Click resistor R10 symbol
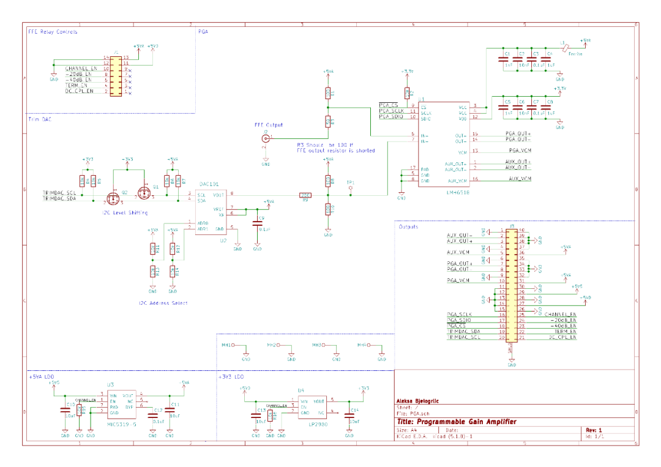The height and width of the screenshot is (467, 661). tap(328, 209)
